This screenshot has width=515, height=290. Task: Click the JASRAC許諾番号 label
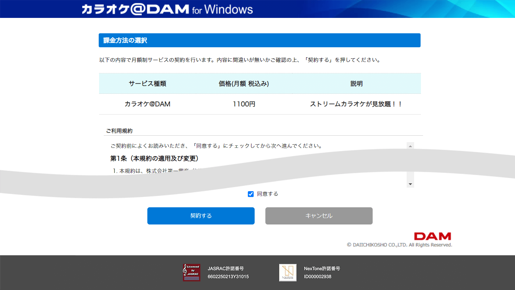[x=226, y=269]
